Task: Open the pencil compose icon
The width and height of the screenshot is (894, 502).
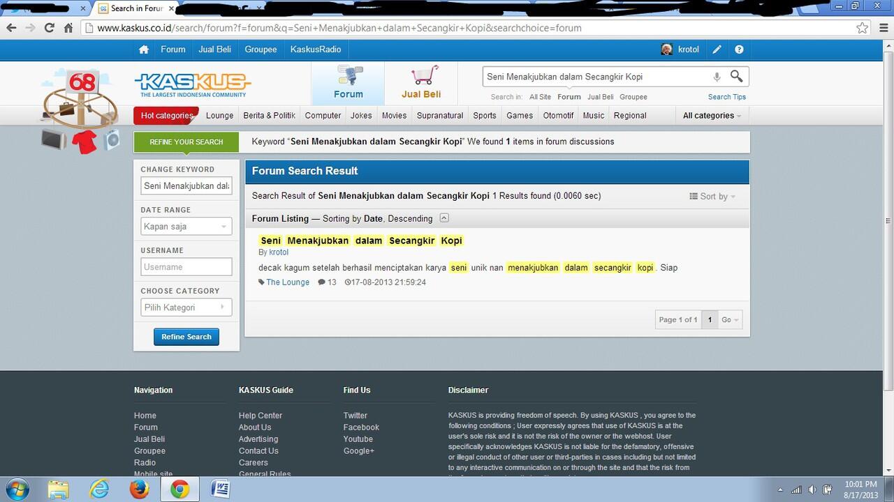Action: click(x=717, y=50)
